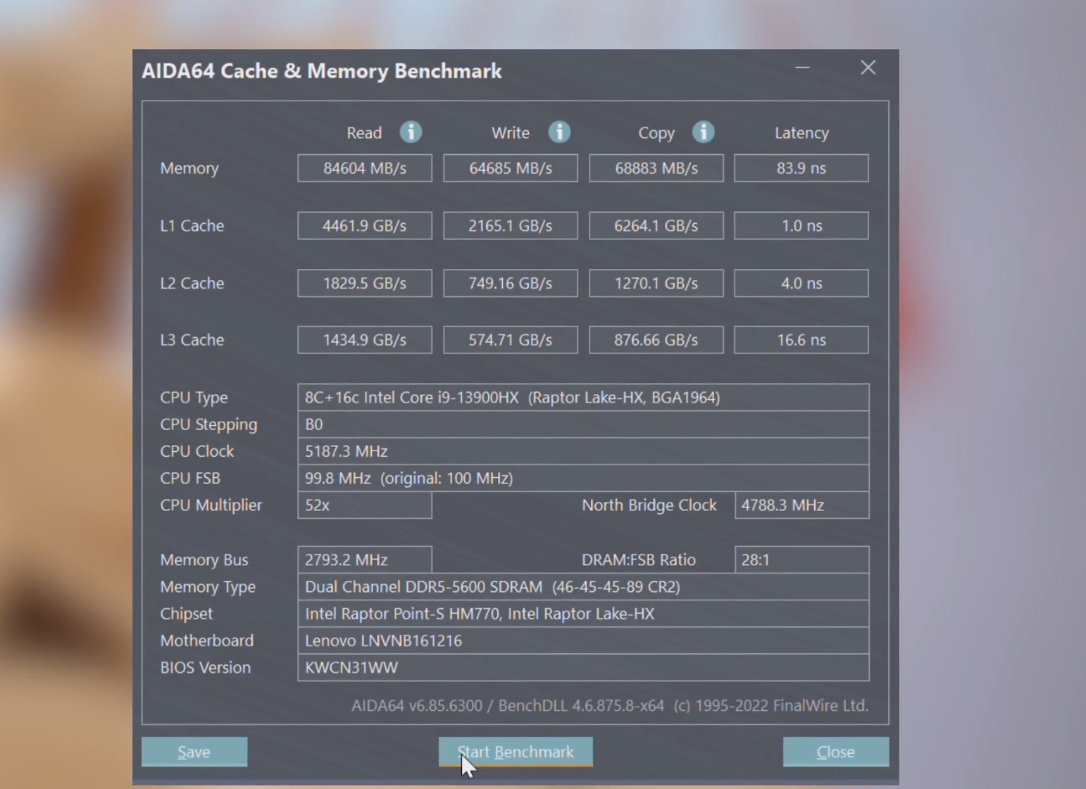Click L2 Cache read value 1829.5 GB/s
1086x789 pixels.
pos(365,283)
